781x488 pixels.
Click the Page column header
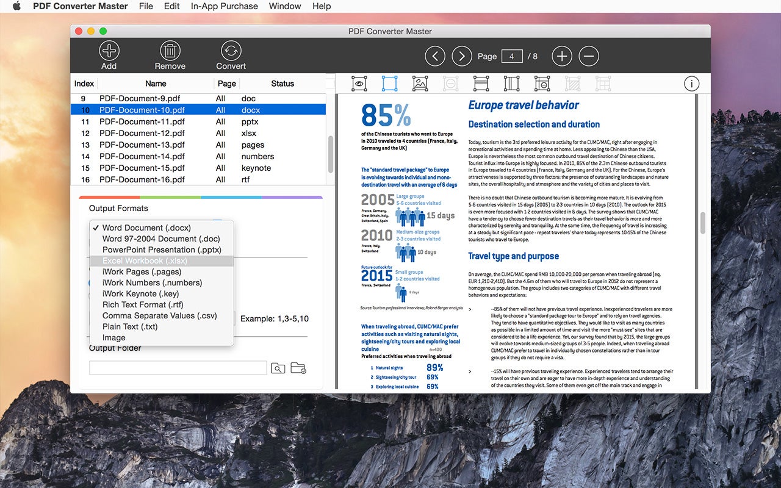[x=227, y=84]
